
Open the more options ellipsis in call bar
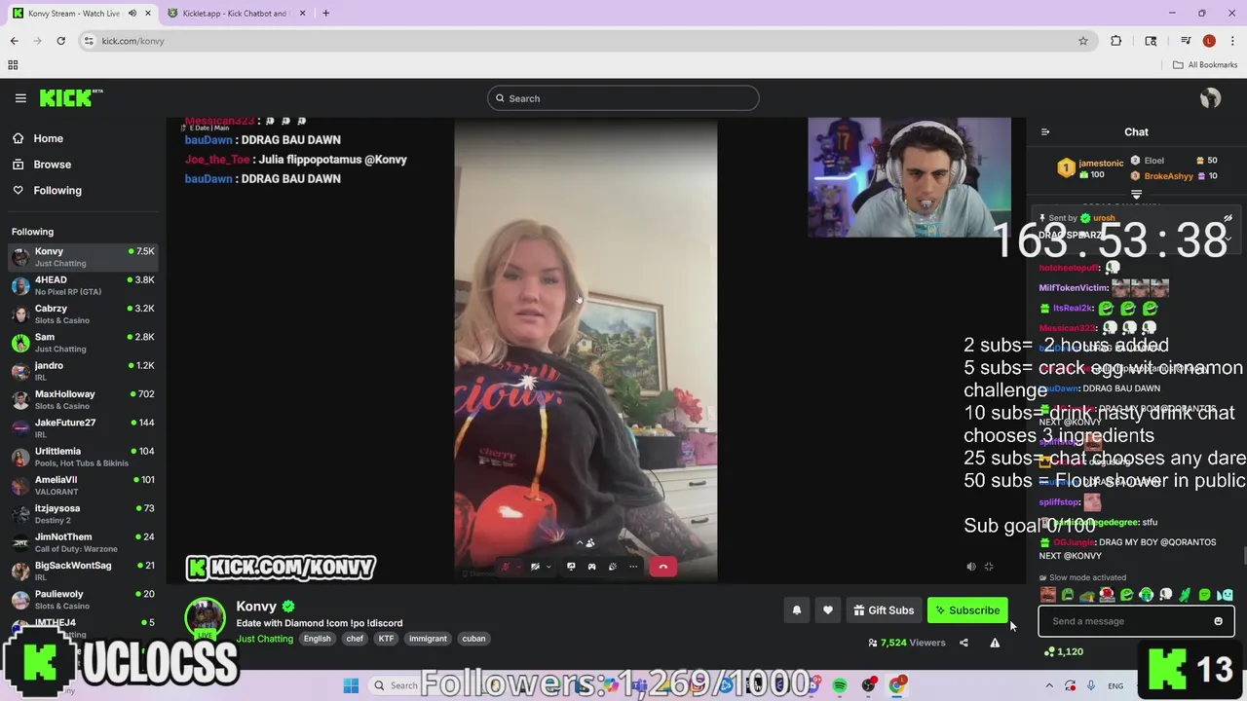click(x=633, y=567)
